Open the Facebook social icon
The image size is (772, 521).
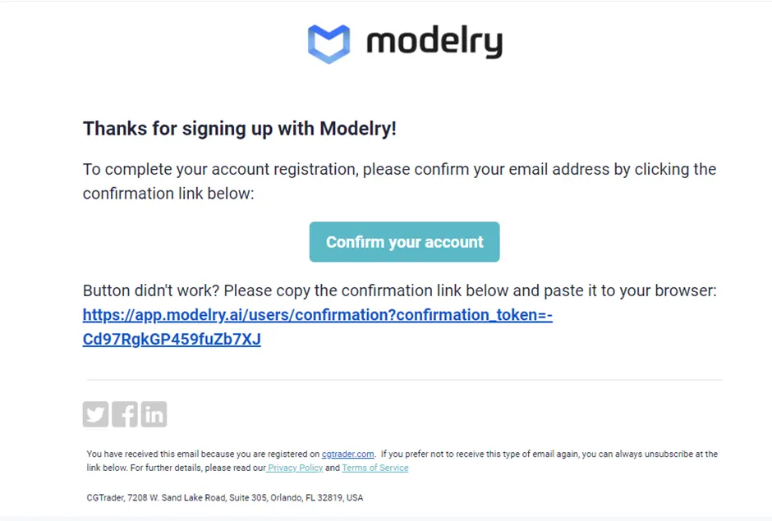(125, 414)
